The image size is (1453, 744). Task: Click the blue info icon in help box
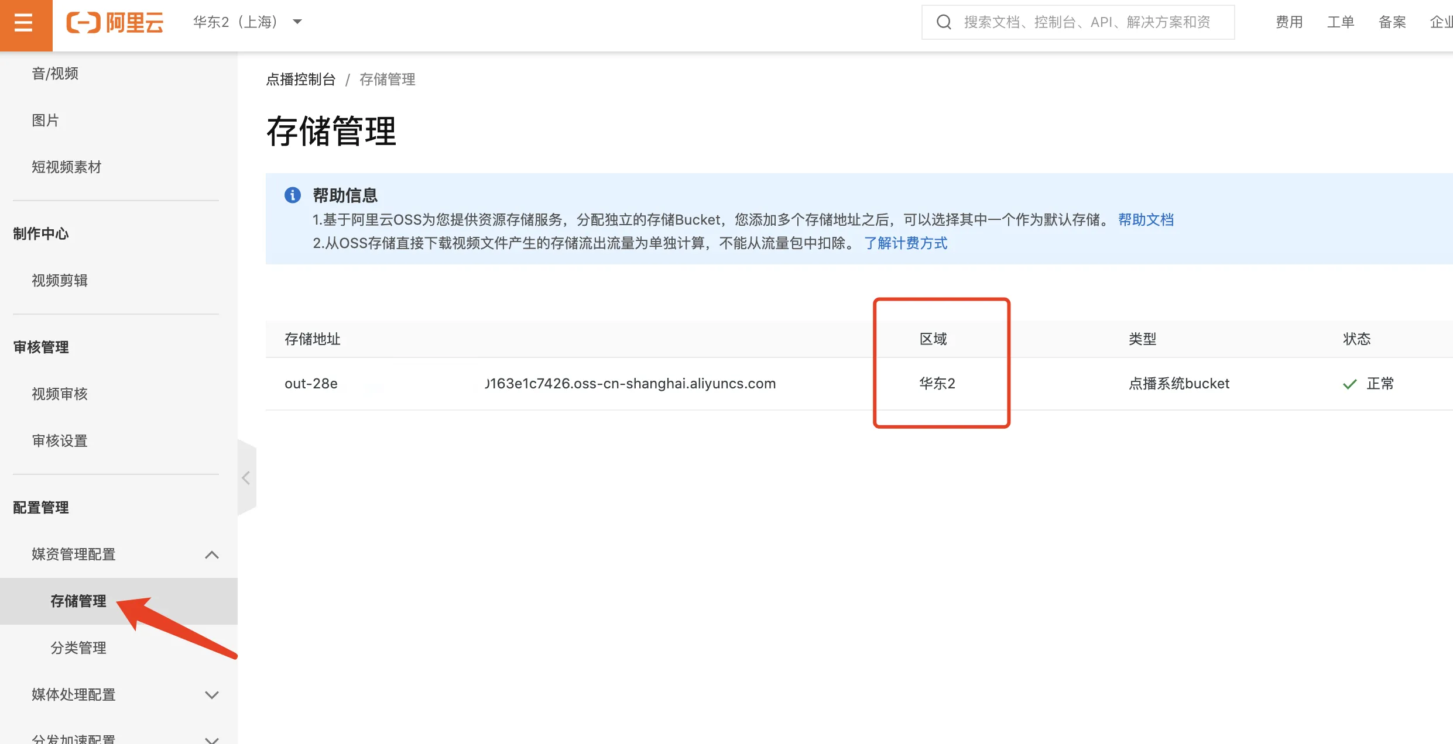tap(293, 195)
